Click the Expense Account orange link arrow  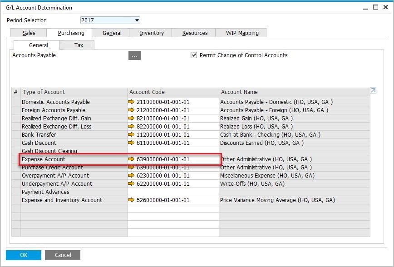[x=132, y=159]
